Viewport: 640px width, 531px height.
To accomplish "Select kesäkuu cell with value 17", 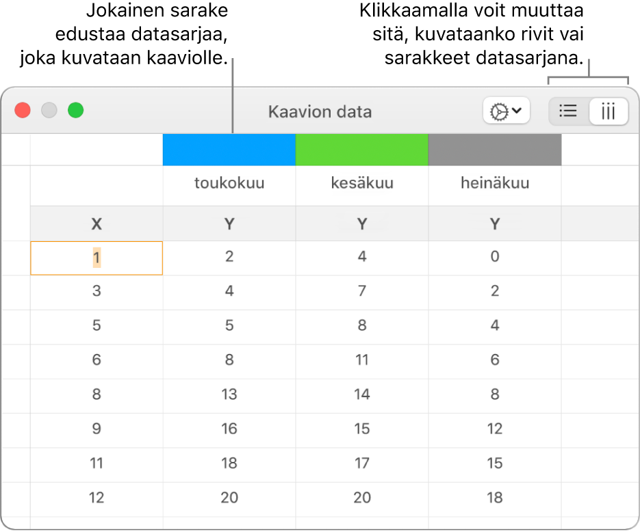I will click(361, 465).
